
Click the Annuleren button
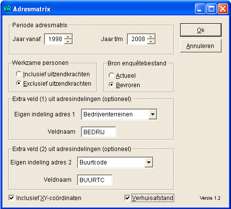pyautogui.click(x=201, y=46)
